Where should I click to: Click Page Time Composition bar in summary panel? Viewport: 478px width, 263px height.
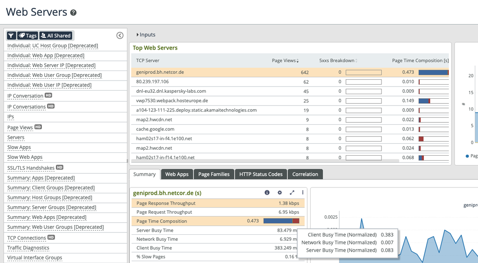(281, 221)
